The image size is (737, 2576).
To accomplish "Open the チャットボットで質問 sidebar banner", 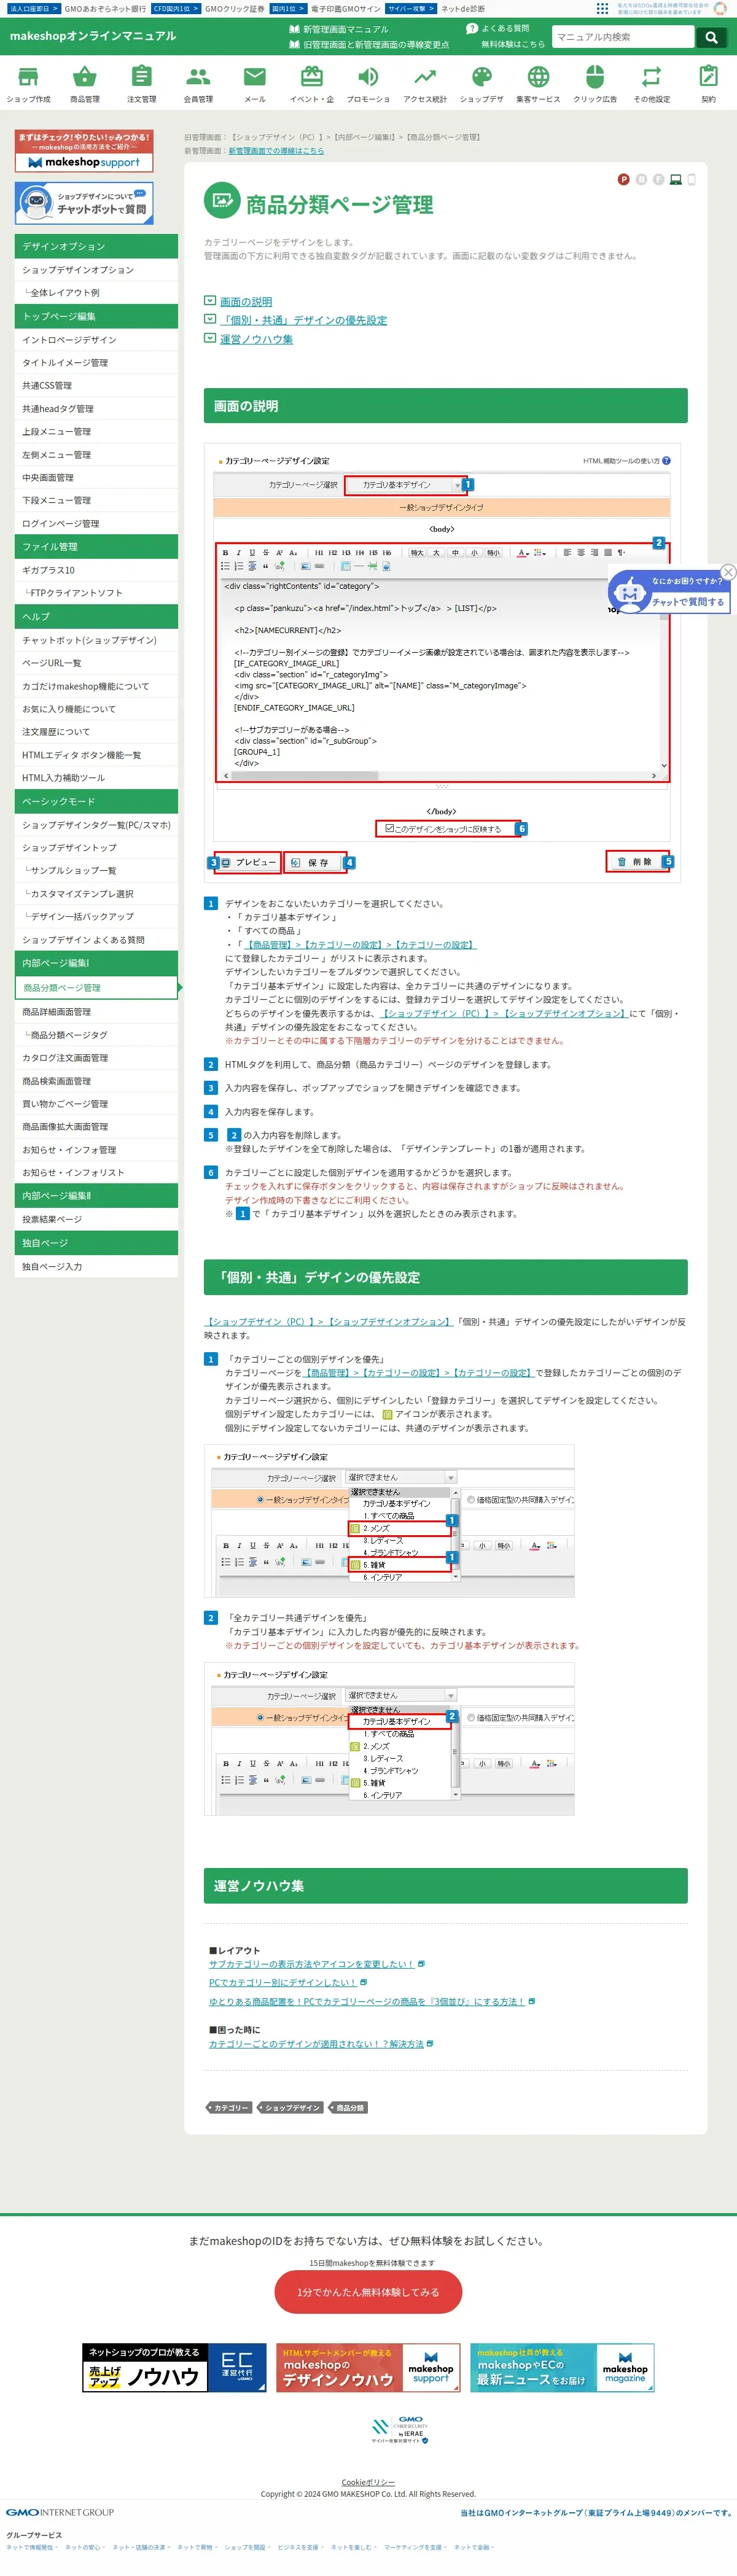I will click(84, 203).
